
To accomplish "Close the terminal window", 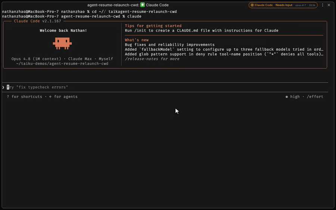I will [329, 5].
